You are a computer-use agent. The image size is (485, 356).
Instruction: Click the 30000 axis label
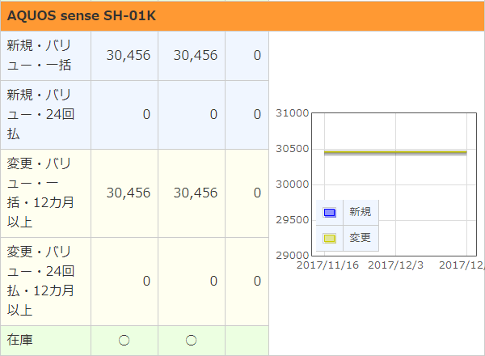pyautogui.click(x=293, y=184)
